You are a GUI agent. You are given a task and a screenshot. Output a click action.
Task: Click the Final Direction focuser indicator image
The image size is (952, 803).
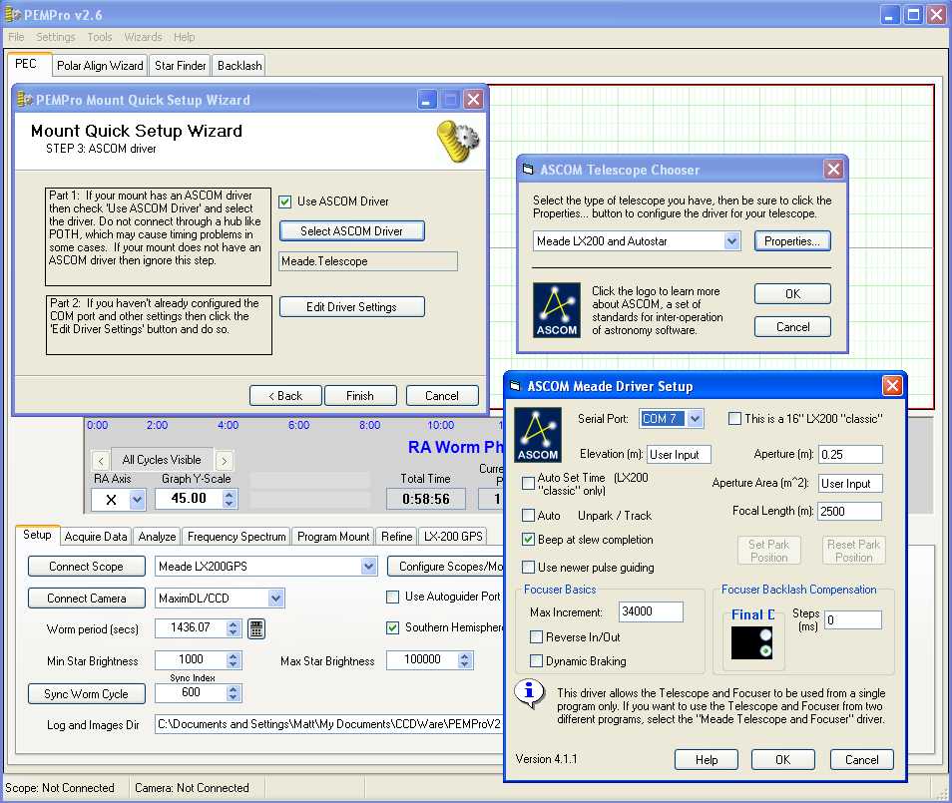[751, 642]
